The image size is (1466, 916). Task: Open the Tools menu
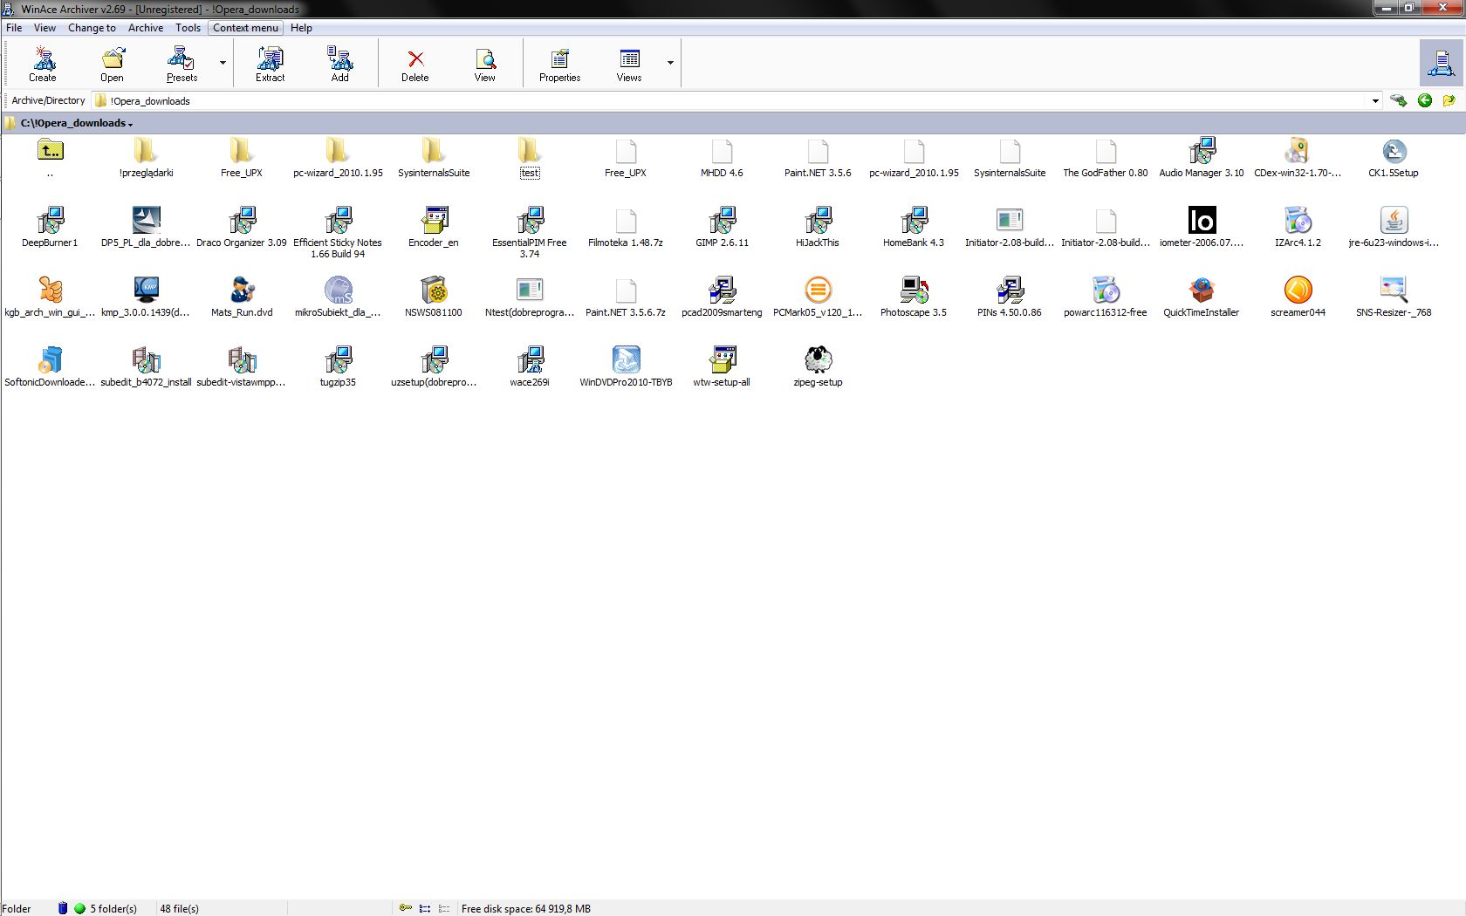188,28
